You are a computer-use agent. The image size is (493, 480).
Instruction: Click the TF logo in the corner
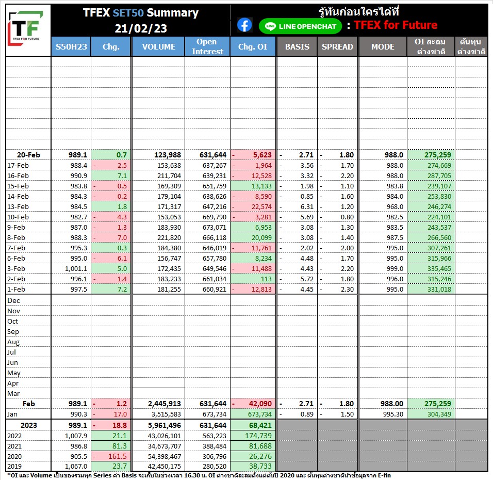[x=25, y=28]
